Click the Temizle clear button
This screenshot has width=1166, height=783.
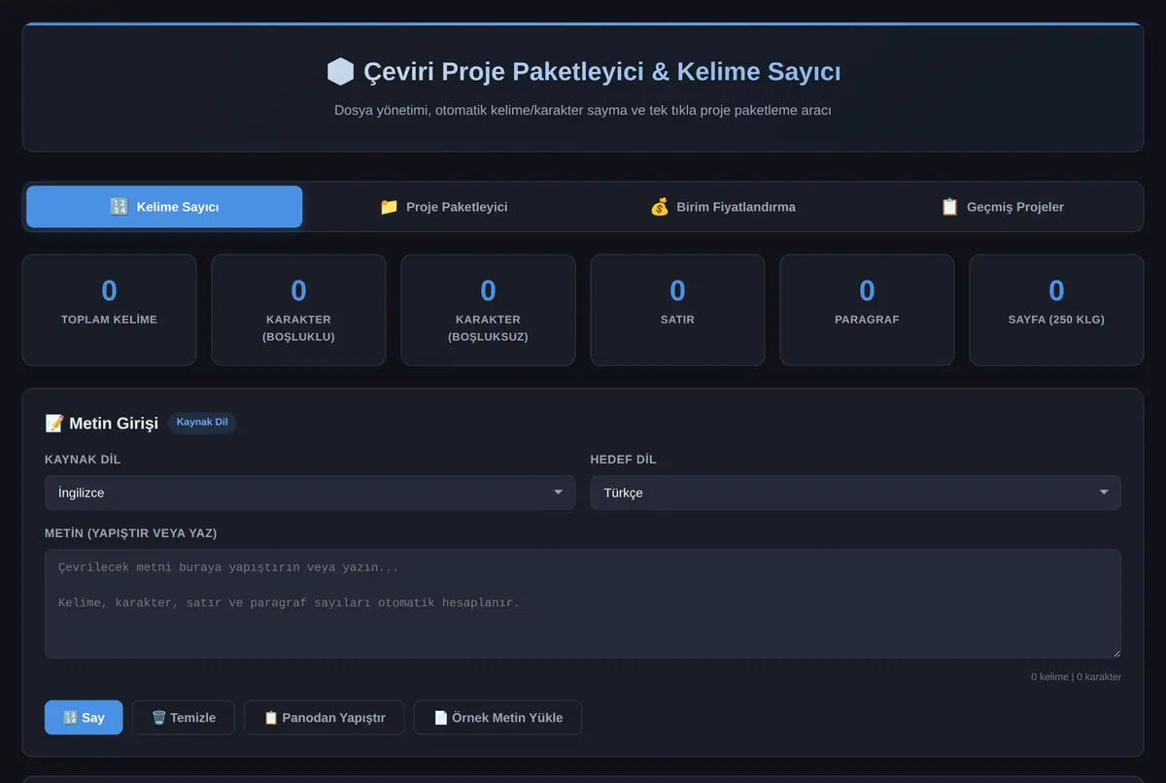[x=184, y=718]
